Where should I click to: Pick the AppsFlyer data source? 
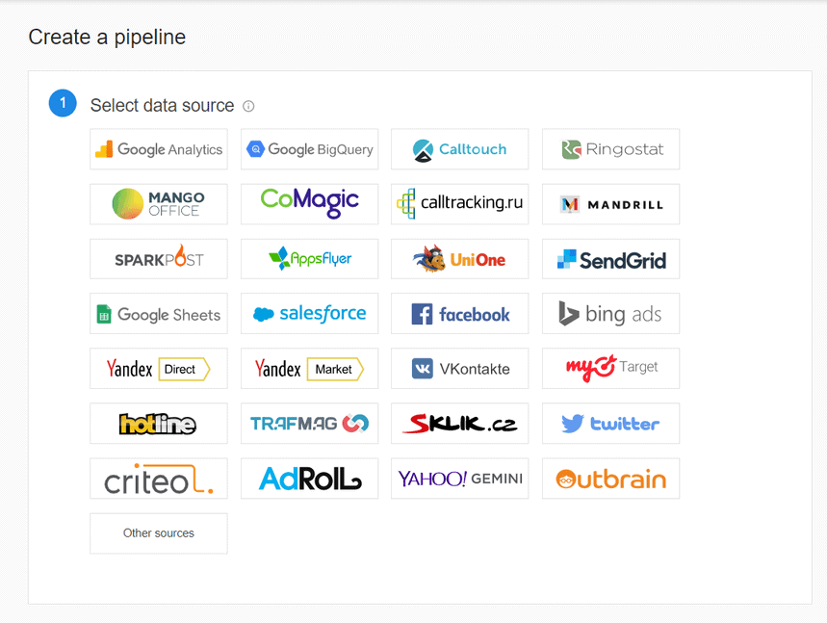[x=309, y=259]
